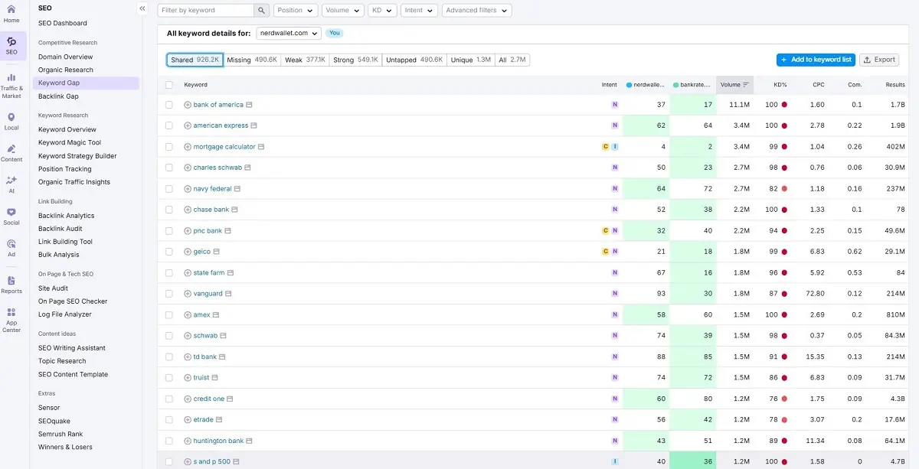Switch to the Weak keywords tab
This screenshot has width=919, height=469.
[305, 60]
